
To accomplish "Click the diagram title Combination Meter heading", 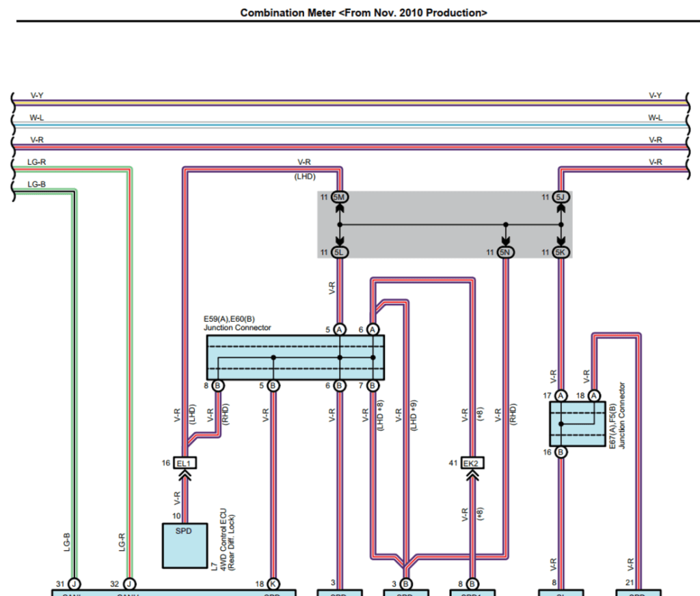I will 364,13.
